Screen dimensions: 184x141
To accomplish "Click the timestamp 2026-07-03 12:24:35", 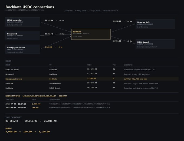I will click(x=16, y=104).
